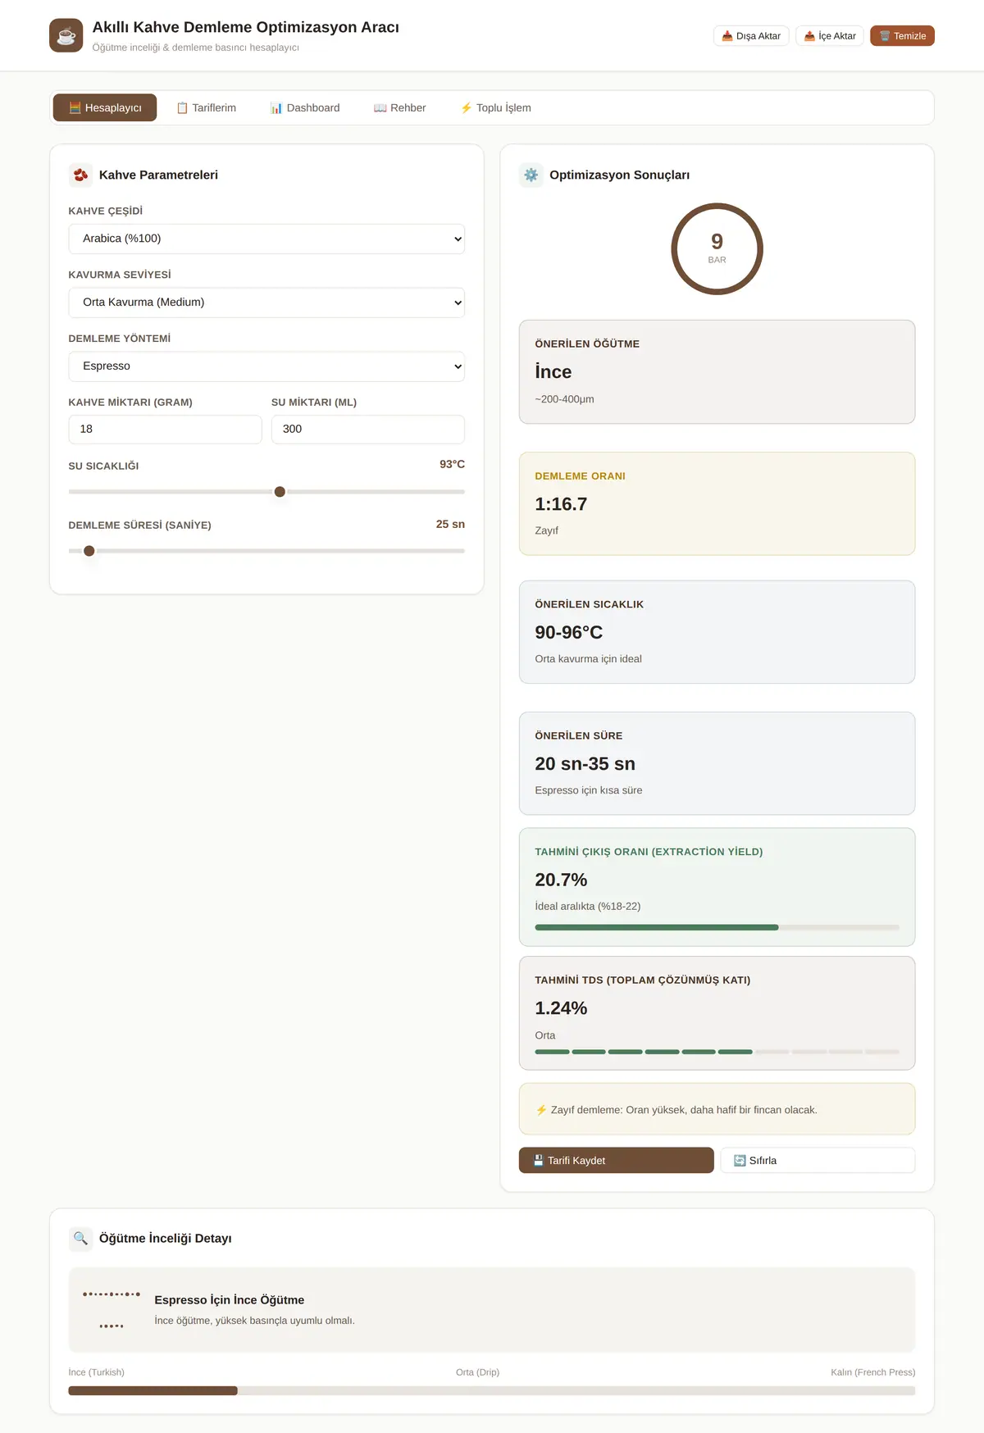Screen dimensions: 984x1433
Task: Click the Dışa Aktar button
Action: pyautogui.click(x=751, y=36)
